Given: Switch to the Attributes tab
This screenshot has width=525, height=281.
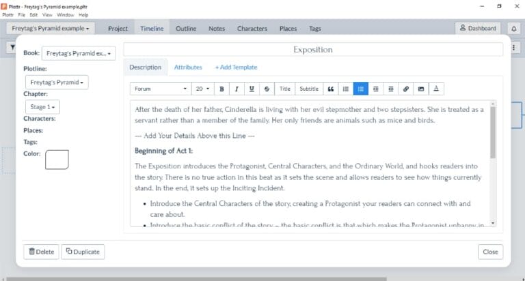Looking at the screenshot, I should pos(188,68).
